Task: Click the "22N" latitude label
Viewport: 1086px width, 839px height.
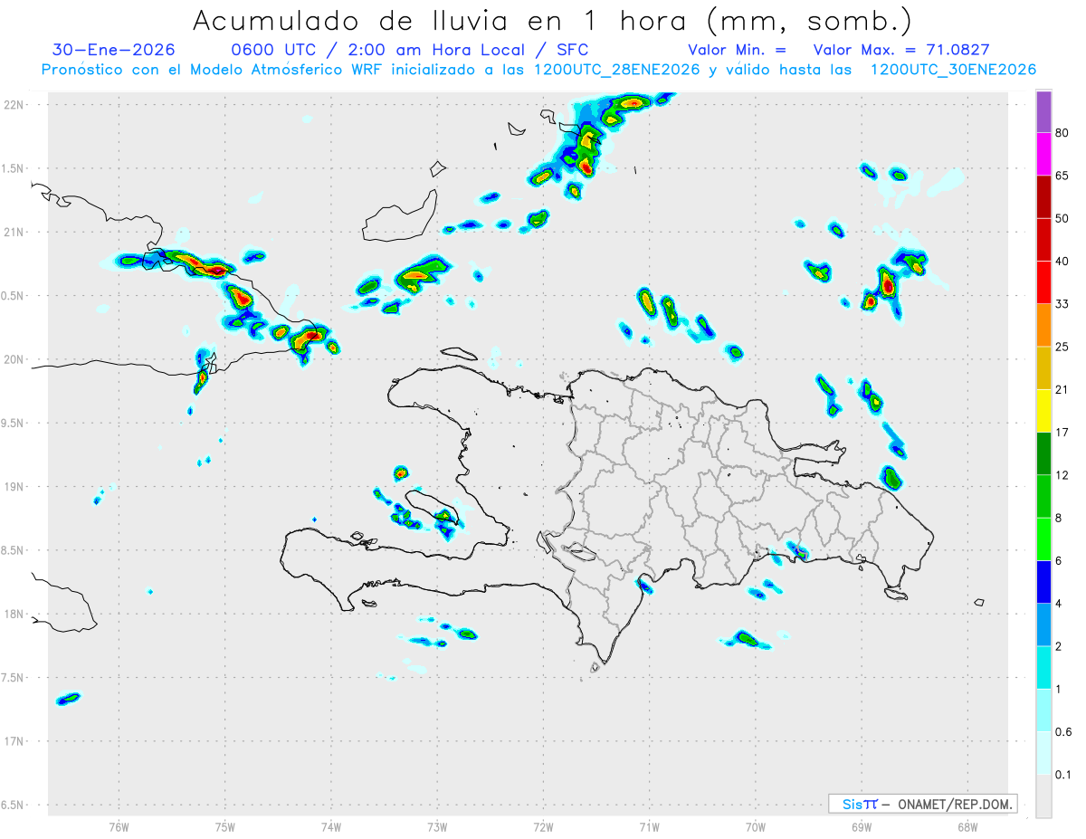Action: point(14,104)
